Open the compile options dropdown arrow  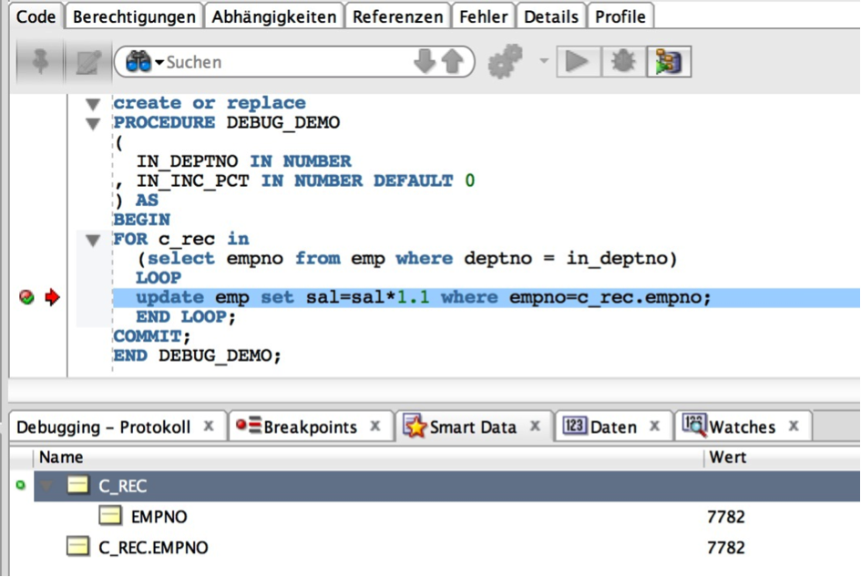click(544, 61)
